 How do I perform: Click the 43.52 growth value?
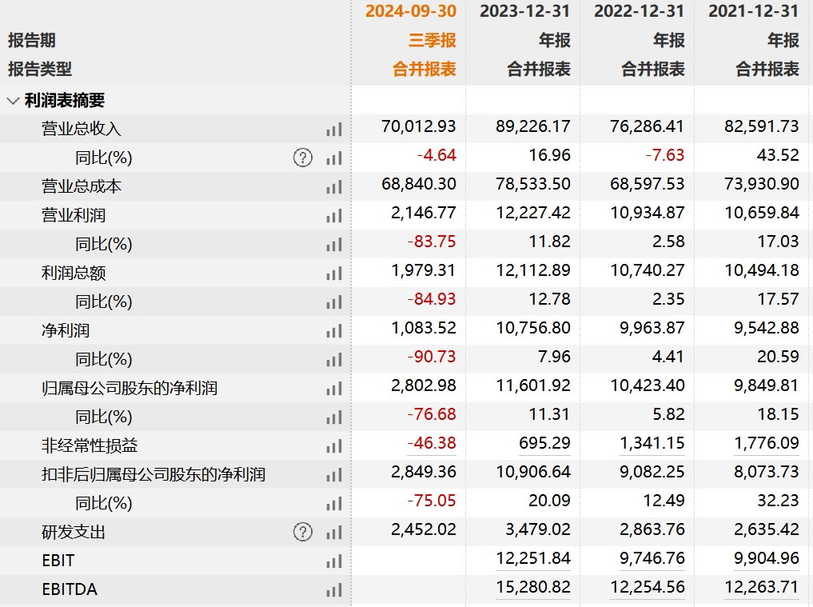778,155
